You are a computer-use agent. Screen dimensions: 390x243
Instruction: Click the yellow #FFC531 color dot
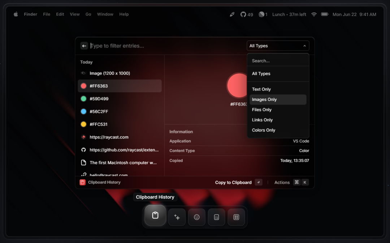pos(83,124)
